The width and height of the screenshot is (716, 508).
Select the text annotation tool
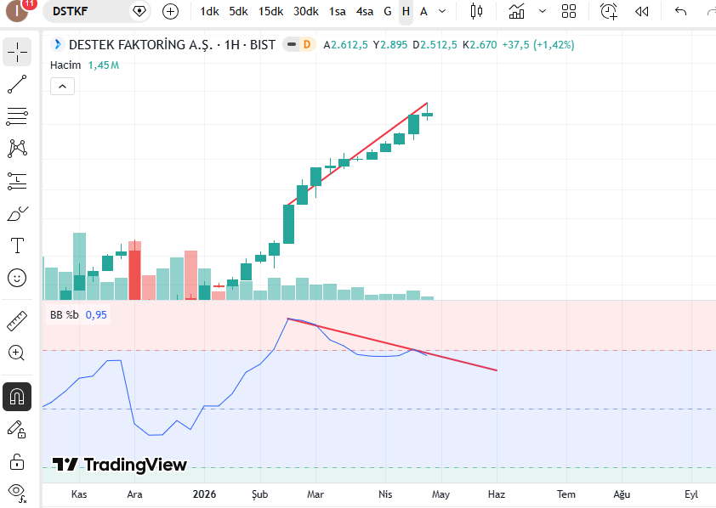[17, 246]
